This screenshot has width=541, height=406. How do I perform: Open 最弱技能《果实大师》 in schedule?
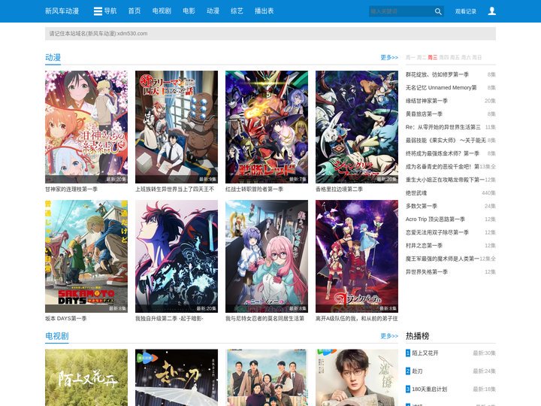446,140
